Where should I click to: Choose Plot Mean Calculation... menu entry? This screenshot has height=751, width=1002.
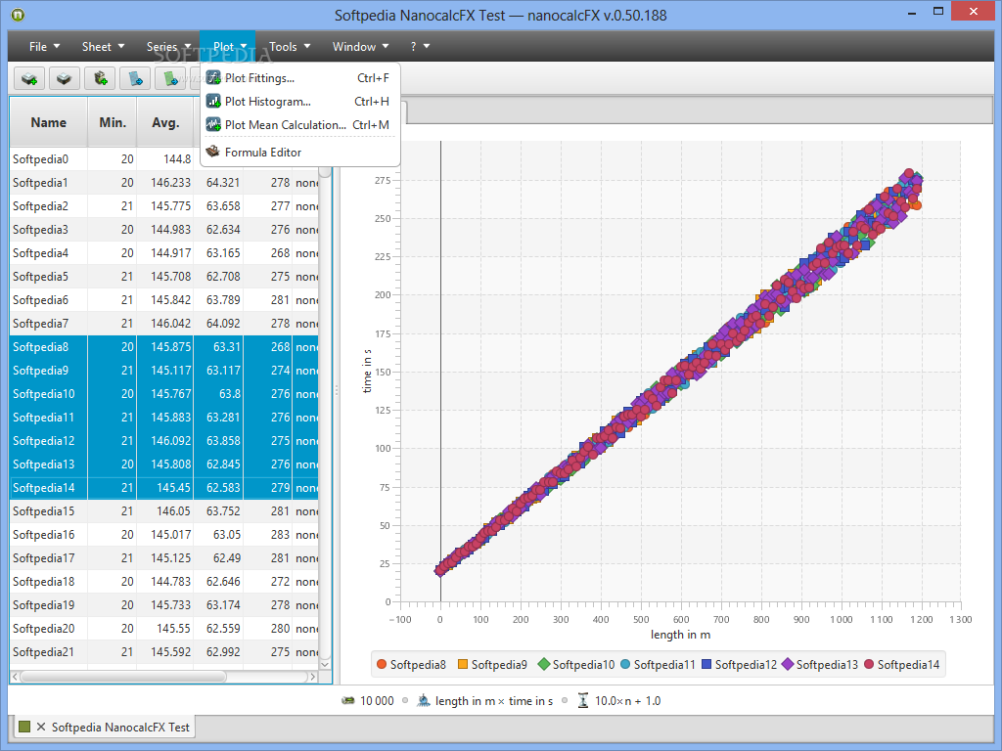tap(300, 125)
